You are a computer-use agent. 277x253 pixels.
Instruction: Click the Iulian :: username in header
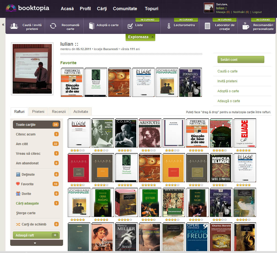(x=221, y=8)
